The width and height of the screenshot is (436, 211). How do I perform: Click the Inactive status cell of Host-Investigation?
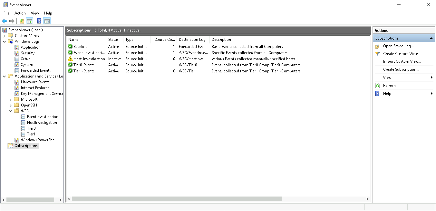pos(115,59)
